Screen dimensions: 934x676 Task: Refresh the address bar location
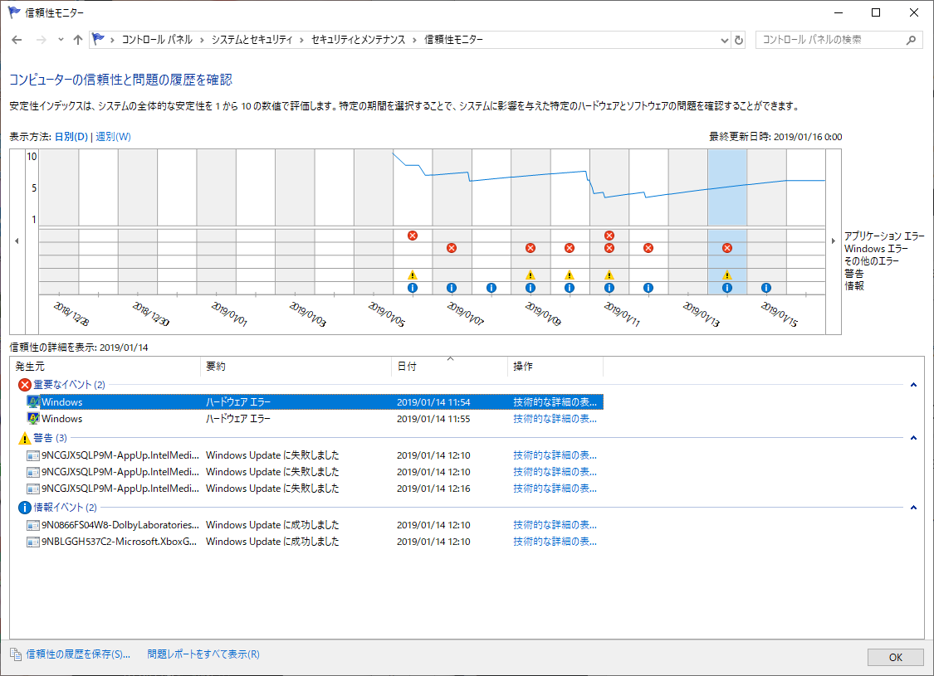739,40
